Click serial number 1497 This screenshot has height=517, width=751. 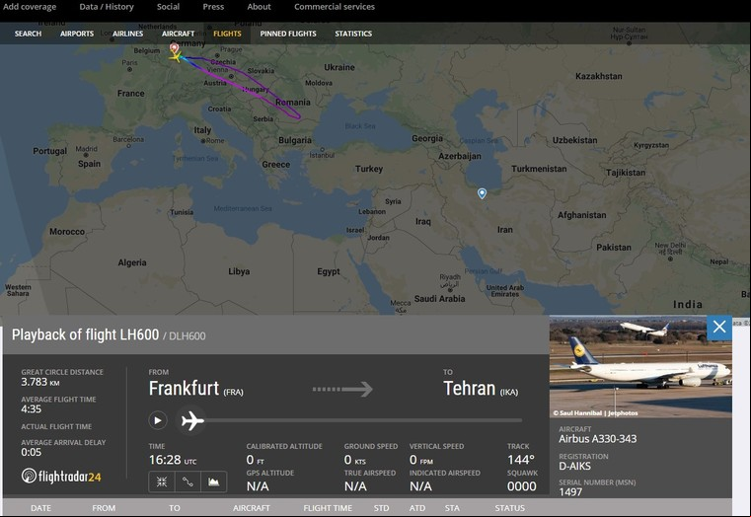pyautogui.click(x=570, y=491)
